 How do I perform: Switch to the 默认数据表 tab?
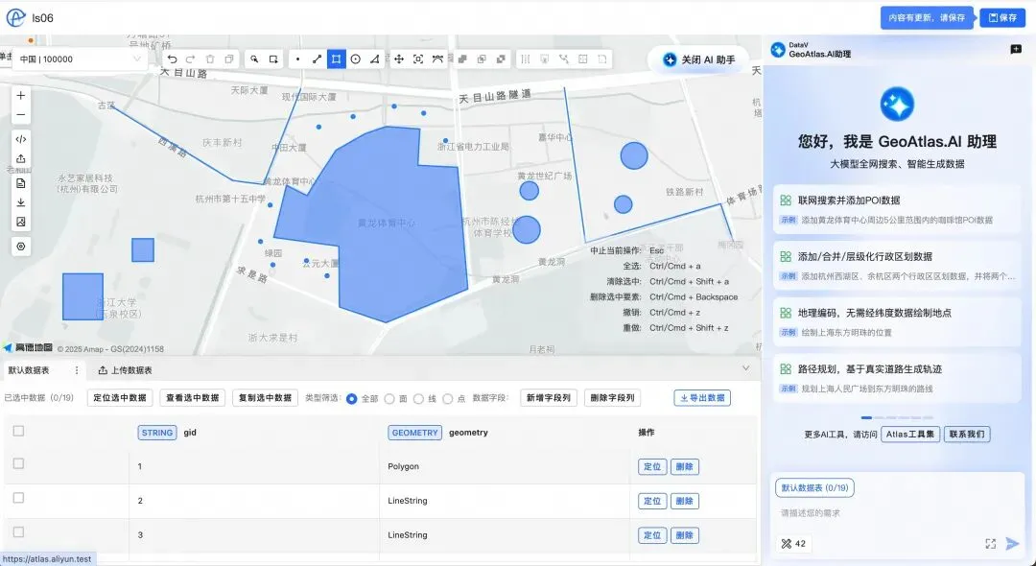pyautogui.click(x=29, y=370)
